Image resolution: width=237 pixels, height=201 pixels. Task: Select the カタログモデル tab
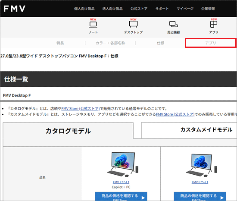point(68,131)
